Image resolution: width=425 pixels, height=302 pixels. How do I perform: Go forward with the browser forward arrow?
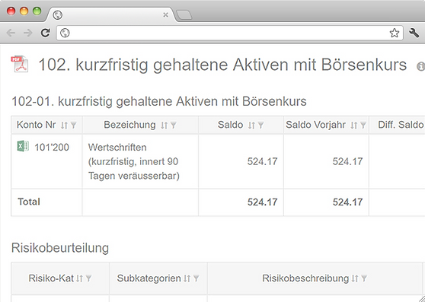point(28,33)
